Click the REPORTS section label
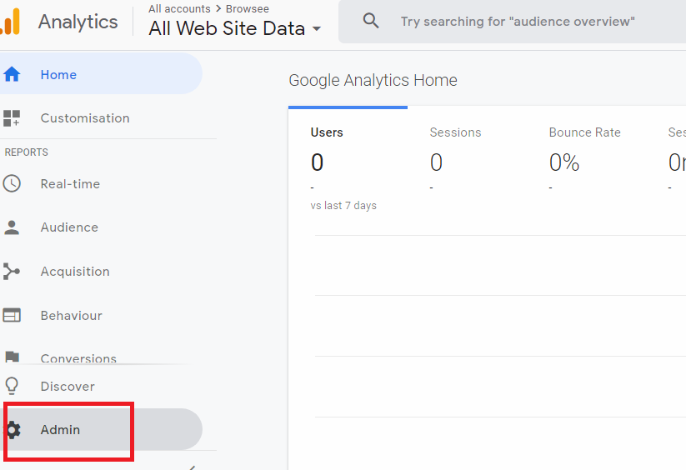 [x=26, y=152]
